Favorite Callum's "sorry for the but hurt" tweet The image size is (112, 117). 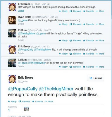point(88,67)
